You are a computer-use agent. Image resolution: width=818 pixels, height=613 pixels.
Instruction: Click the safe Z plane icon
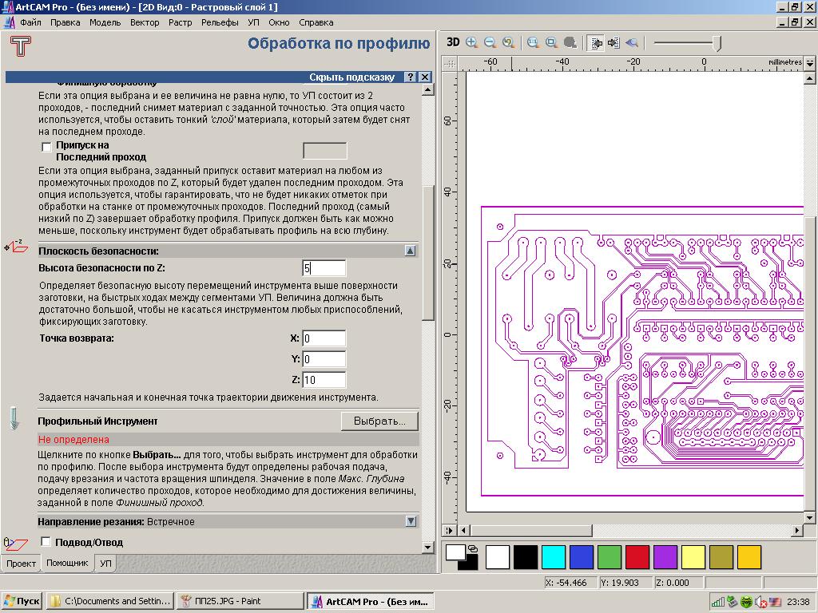(16, 246)
